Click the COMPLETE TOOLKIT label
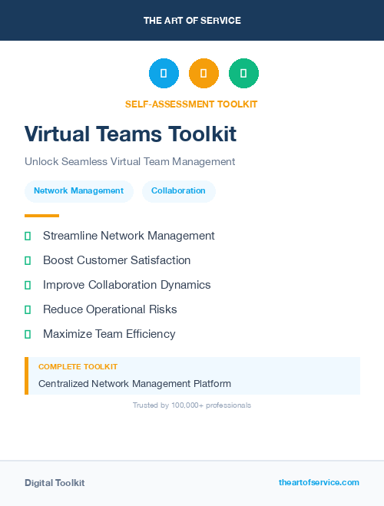 78,367
